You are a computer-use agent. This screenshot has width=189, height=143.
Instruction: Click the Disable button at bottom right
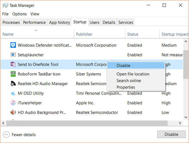[171, 134]
